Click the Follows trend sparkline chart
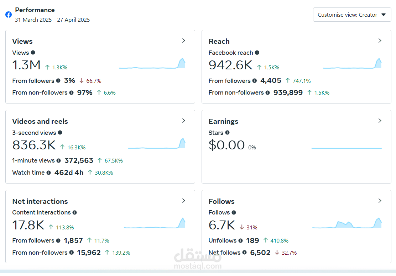This screenshot has width=396, height=276. (x=347, y=223)
